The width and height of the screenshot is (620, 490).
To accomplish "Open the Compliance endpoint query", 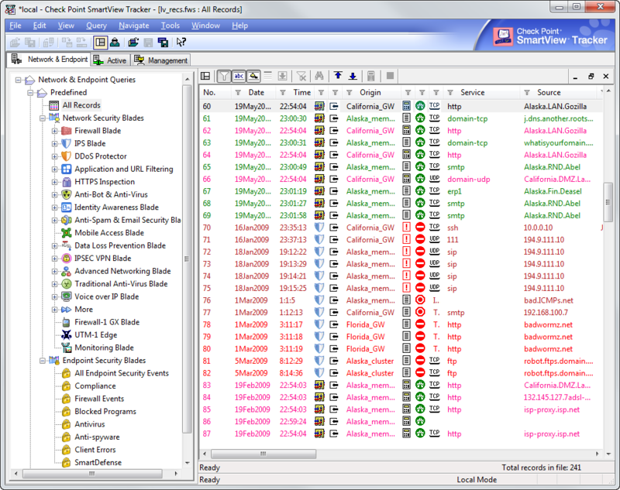I will click(95, 386).
